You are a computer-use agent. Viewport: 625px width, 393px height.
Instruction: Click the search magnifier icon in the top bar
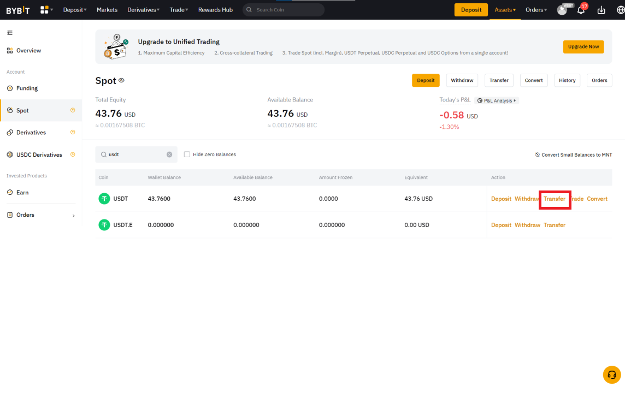249,10
